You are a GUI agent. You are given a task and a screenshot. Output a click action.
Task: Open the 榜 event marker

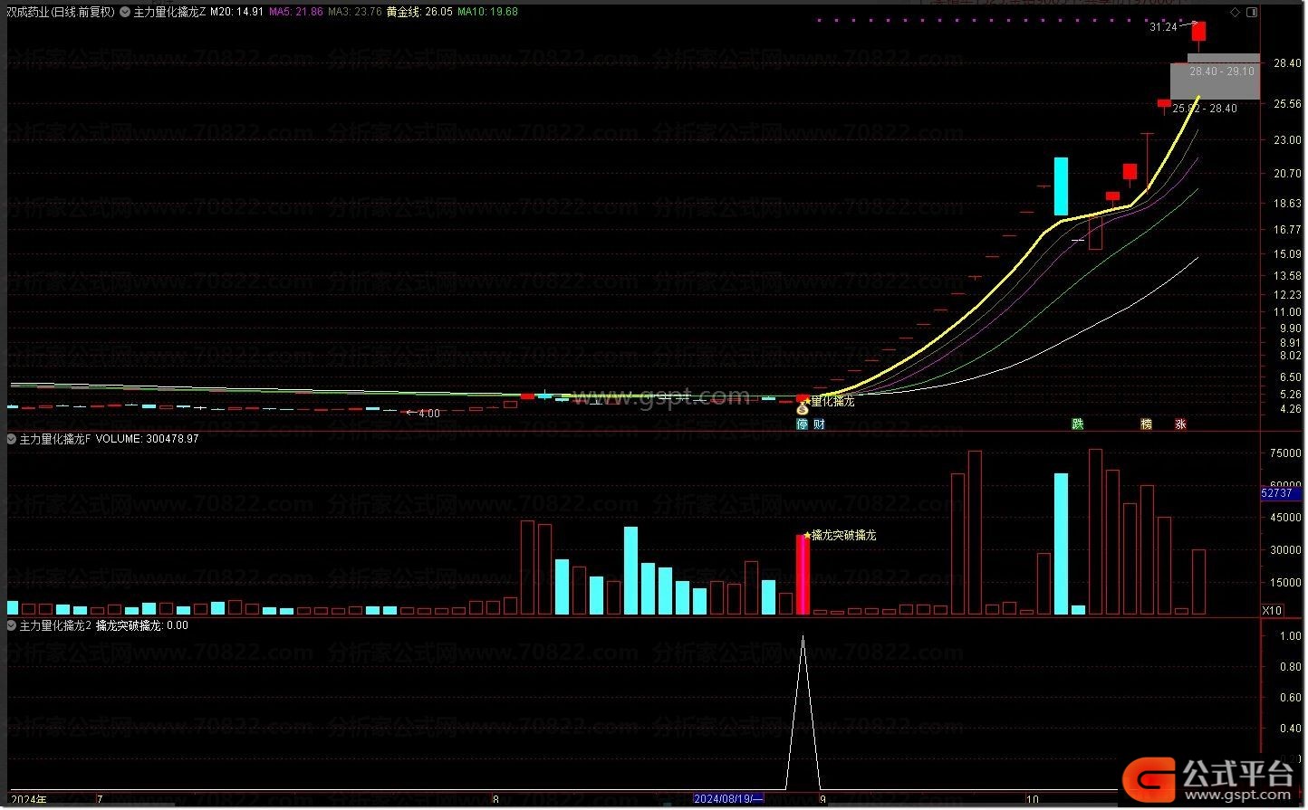tap(1147, 424)
